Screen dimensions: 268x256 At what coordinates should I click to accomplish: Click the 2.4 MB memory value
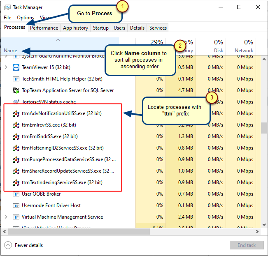coord(186,217)
